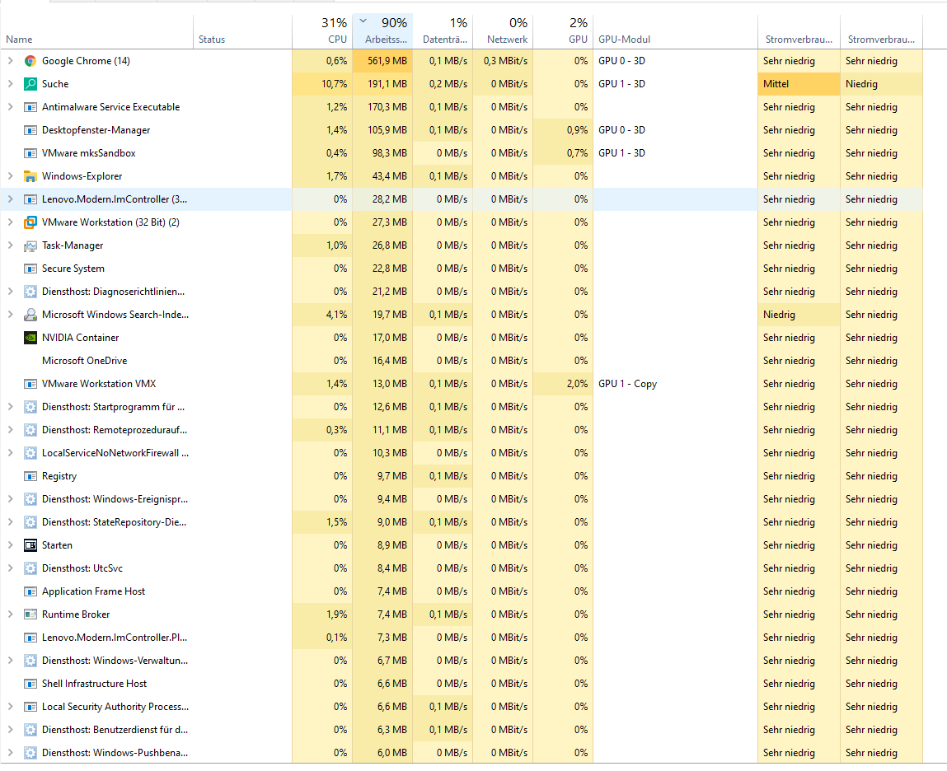Click Niedrig power cell of Search-Indexer
Viewport: 947px width, 771px height.
click(x=799, y=315)
